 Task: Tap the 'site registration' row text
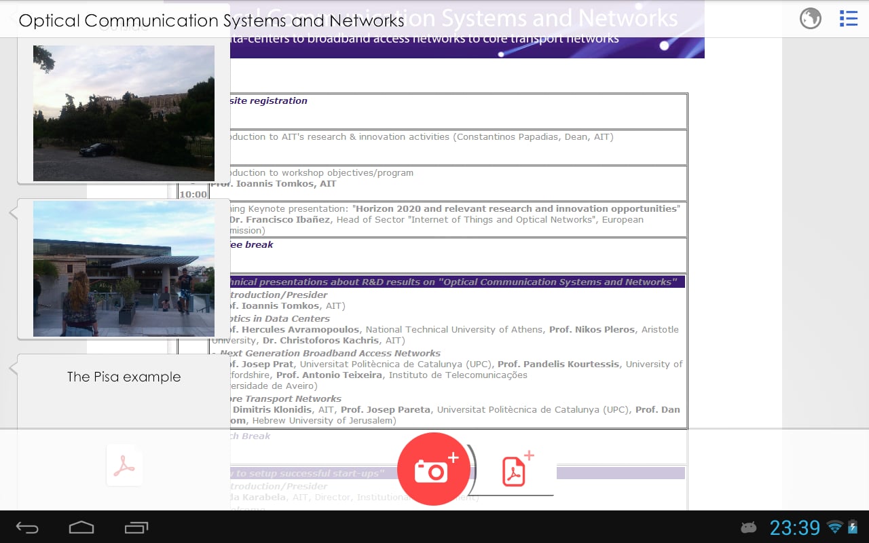(x=268, y=101)
